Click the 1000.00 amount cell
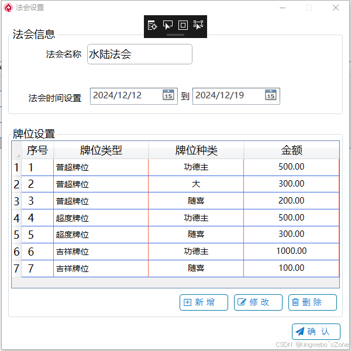 291,252
